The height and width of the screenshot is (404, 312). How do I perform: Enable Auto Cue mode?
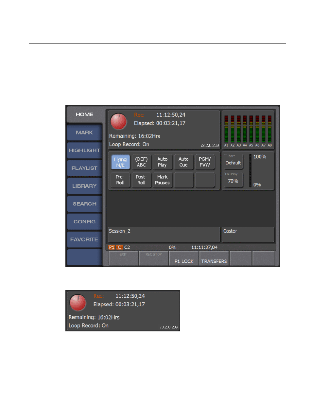183,162
